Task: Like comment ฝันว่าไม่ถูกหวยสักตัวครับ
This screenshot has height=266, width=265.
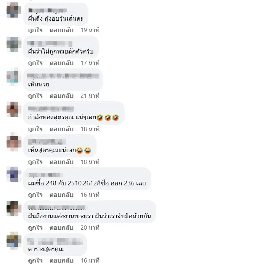Action: coord(35,63)
